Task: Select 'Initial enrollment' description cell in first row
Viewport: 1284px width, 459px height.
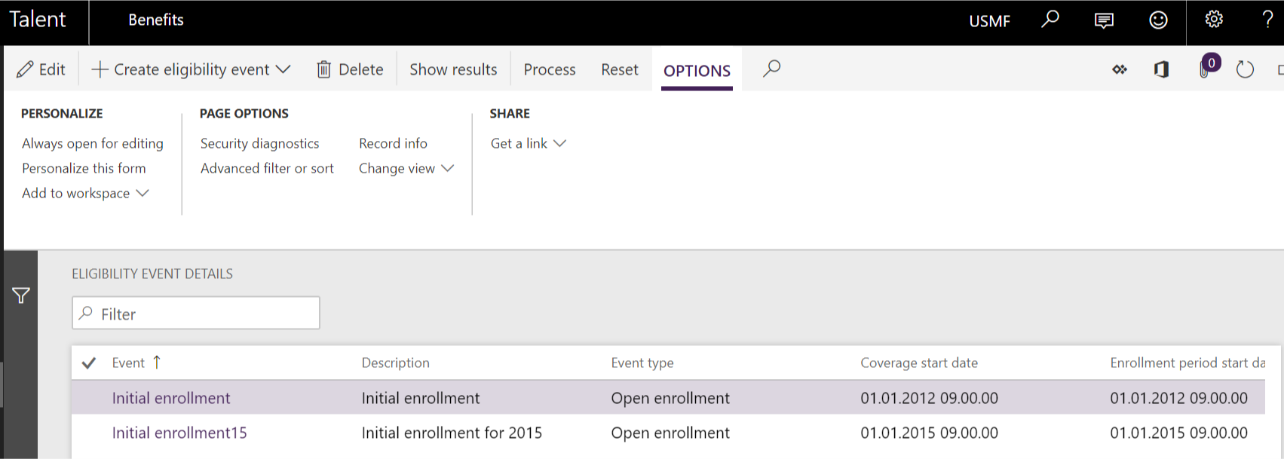Action: (421, 398)
